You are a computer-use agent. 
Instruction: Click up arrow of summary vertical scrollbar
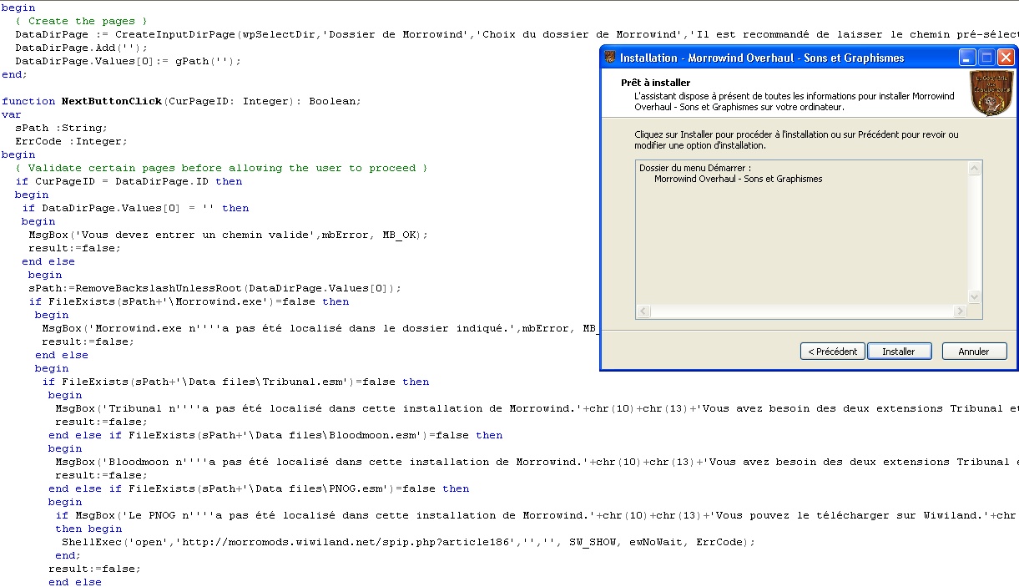pyautogui.click(x=974, y=168)
